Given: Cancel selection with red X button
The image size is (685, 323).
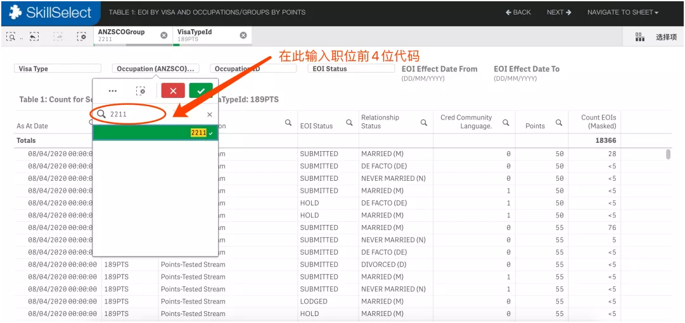Looking at the screenshot, I should (x=173, y=91).
